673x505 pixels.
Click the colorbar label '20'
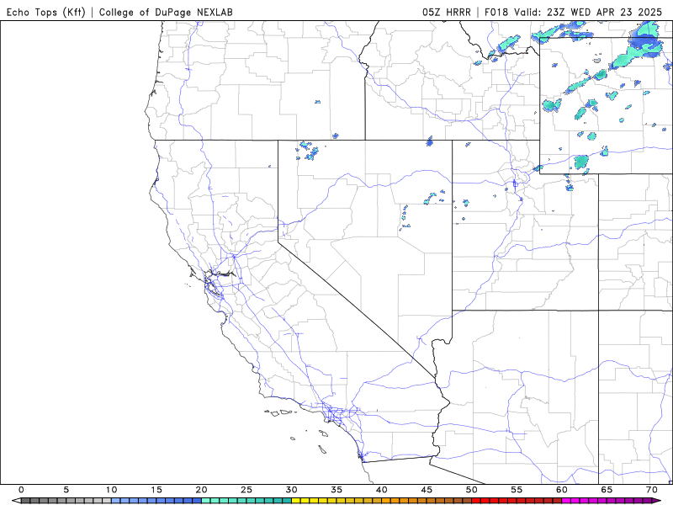(201, 490)
